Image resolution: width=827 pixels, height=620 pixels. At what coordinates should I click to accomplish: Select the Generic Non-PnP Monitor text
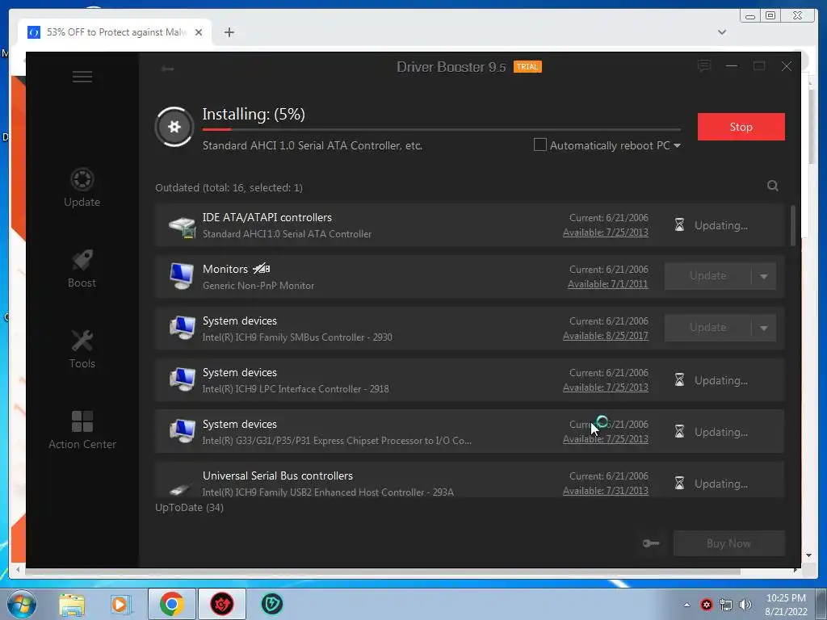pyautogui.click(x=258, y=286)
